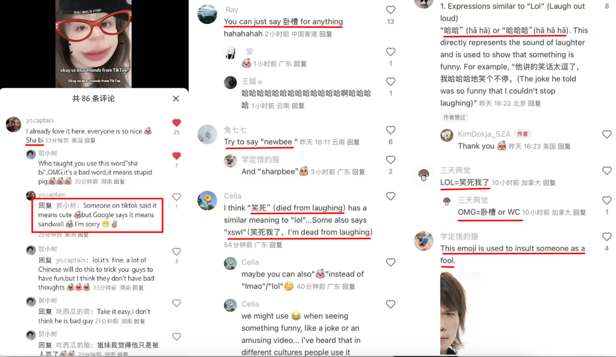
Task: Like 学定饿的猫's emoji insult comment
Action: (x=607, y=236)
